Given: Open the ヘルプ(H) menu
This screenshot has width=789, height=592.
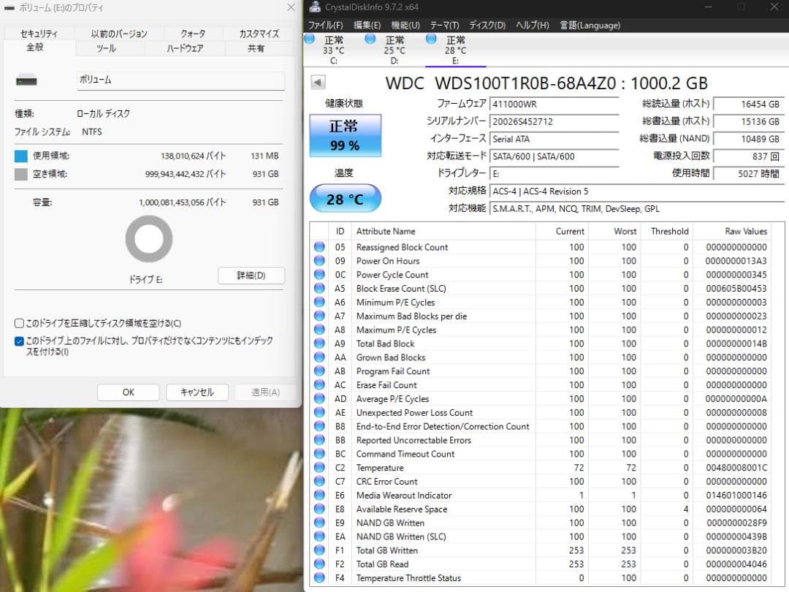Looking at the screenshot, I should point(533,25).
